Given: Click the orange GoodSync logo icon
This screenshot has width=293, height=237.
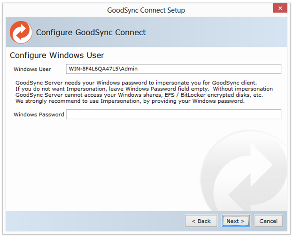Looking at the screenshot, I should (x=21, y=32).
